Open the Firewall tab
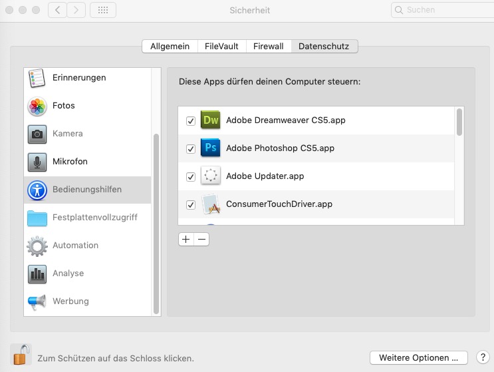The image size is (494, 372). point(269,47)
